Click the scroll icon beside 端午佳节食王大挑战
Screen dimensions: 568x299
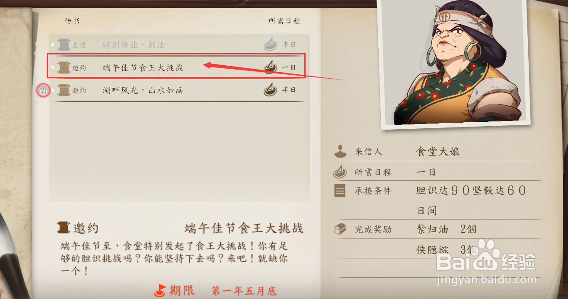(64, 67)
